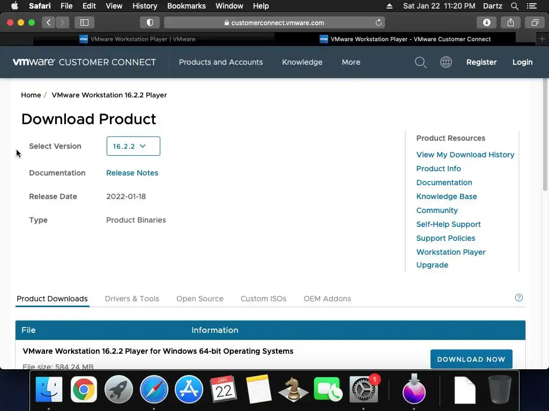
Task: Click the DOWNLOAD NOW button
Action: (x=471, y=359)
